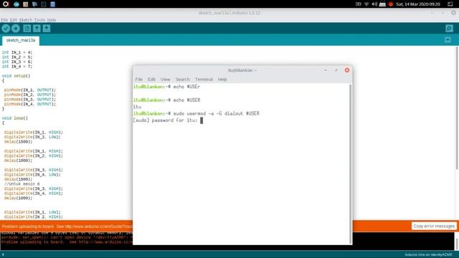This screenshot has width=459, height=258.
Task: Click the keyboard layout indicator icon
Action: click(382, 4)
